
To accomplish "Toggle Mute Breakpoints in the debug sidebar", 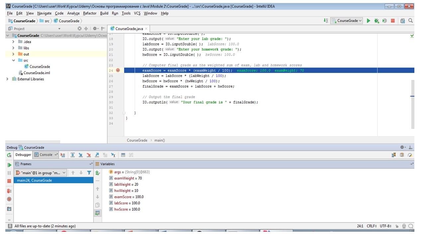I will click(x=9, y=199).
